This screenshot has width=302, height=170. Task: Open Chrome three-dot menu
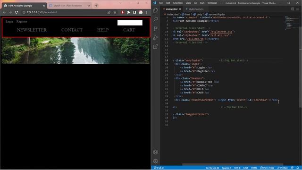(147, 12)
